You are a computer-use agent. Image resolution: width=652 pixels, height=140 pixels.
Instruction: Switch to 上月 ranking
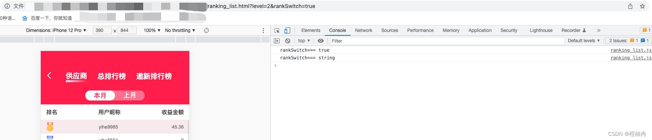tap(129, 95)
